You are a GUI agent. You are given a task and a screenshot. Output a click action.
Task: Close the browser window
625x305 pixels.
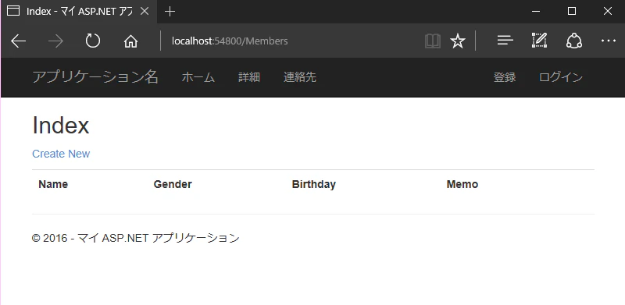click(608, 12)
